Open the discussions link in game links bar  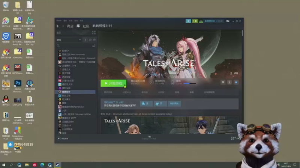(161, 92)
